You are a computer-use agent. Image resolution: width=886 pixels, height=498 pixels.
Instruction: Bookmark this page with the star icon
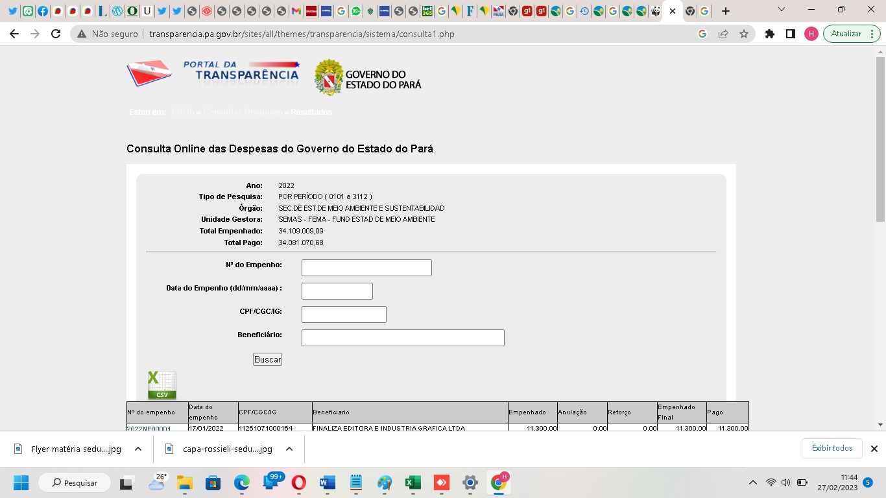(x=744, y=34)
